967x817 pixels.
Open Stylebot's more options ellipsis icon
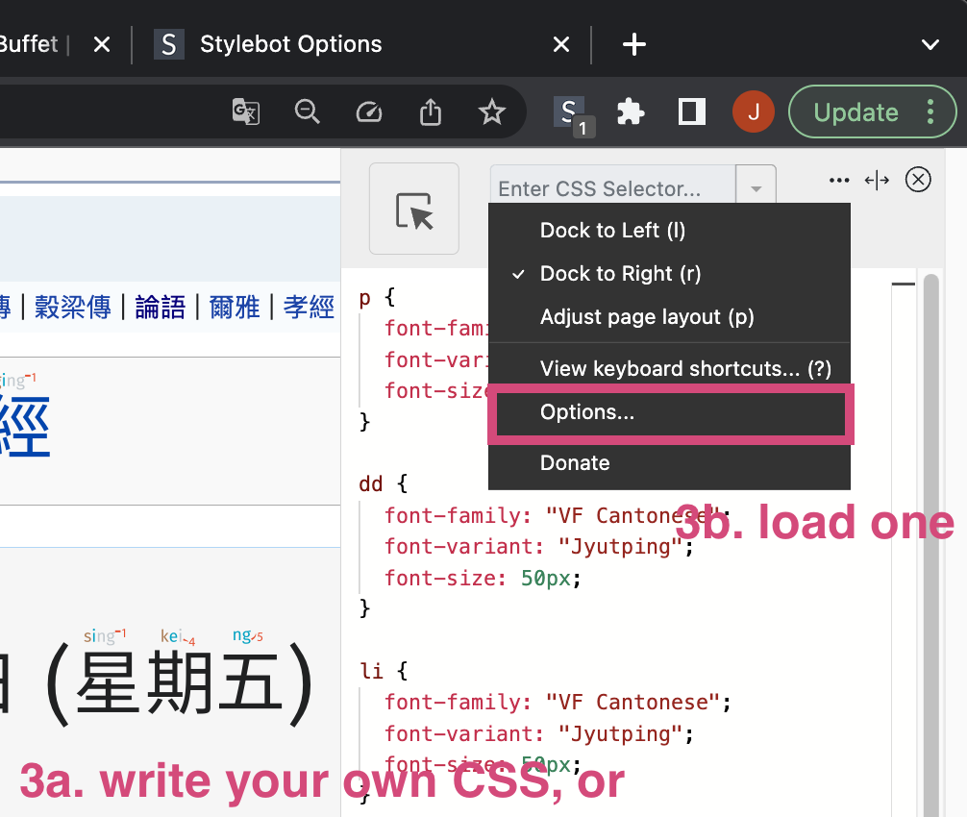coord(839,180)
